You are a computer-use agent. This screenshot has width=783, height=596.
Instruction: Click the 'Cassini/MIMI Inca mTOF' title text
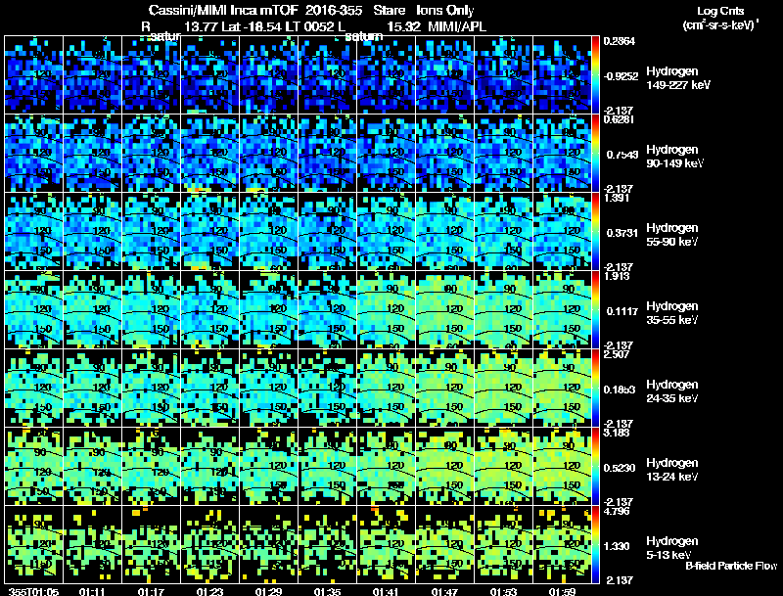223,10
